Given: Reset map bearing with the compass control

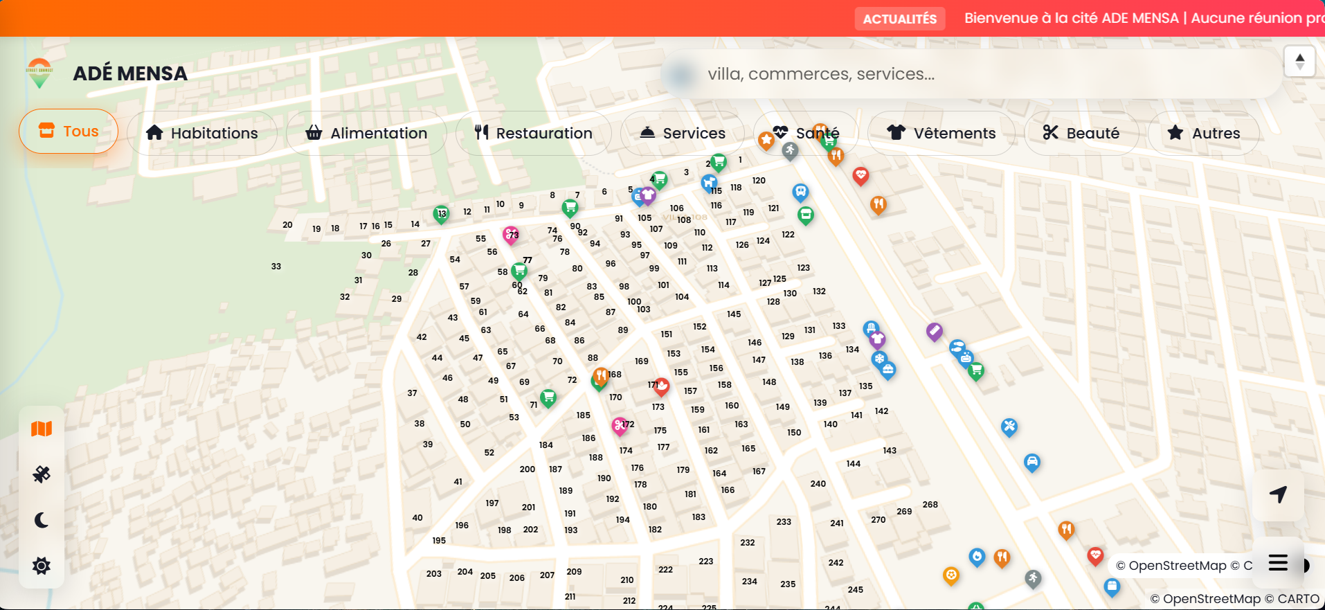Looking at the screenshot, I should (x=1299, y=62).
